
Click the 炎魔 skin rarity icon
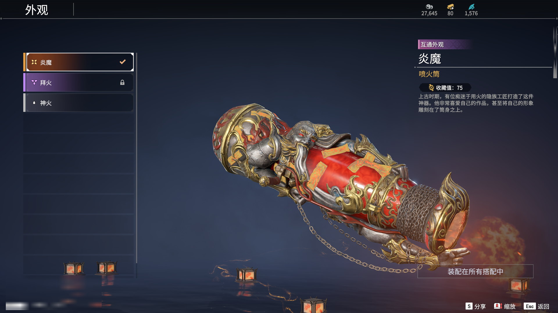pos(34,62)
